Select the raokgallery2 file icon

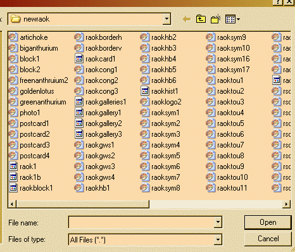tap(79, 123)
